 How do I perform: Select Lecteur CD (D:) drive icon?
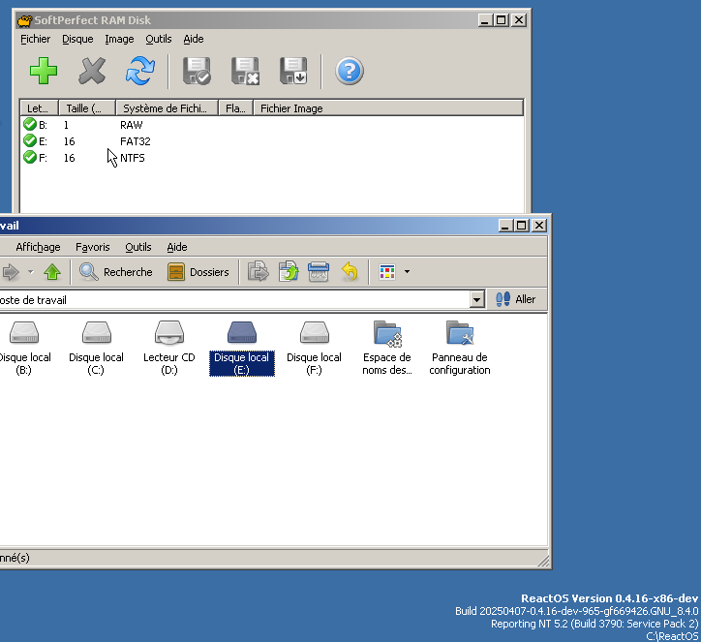(169, 333)
